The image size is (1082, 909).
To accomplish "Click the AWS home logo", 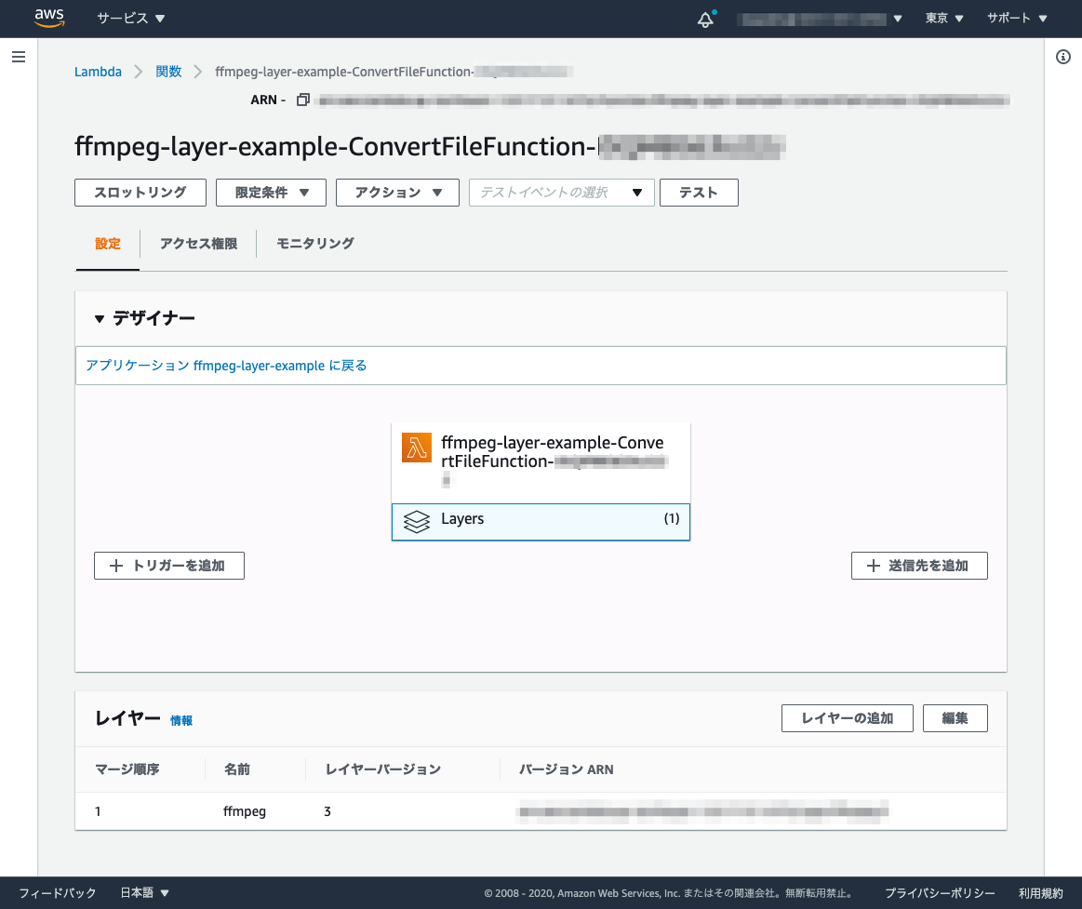I will pyautogui.click(x=47, y=18).
